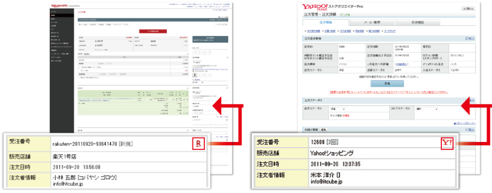This screenshot has height=193, width=492.
Task: Select the 楽天1号店 store name
Action: (64, 156)
